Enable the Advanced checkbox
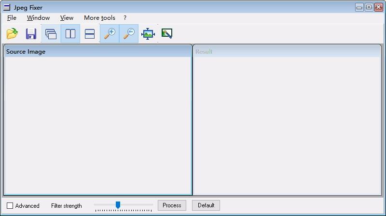This screenshot has height=216, width=386. click(x=10, y=206)
